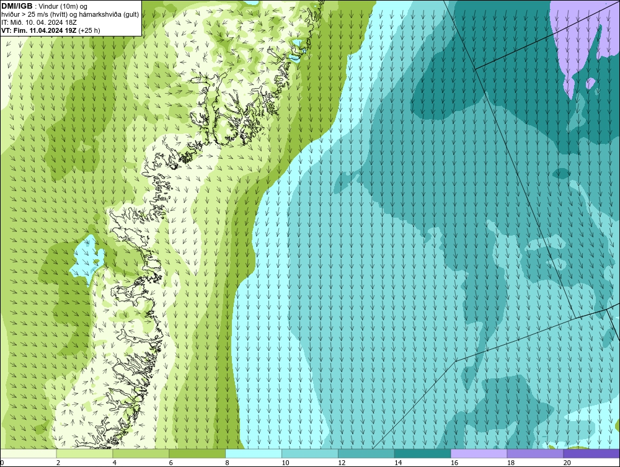Click the 12–14 m/s teal swatch
The image size is (620, 467).
pyautogui.click(x=366, y=454)
